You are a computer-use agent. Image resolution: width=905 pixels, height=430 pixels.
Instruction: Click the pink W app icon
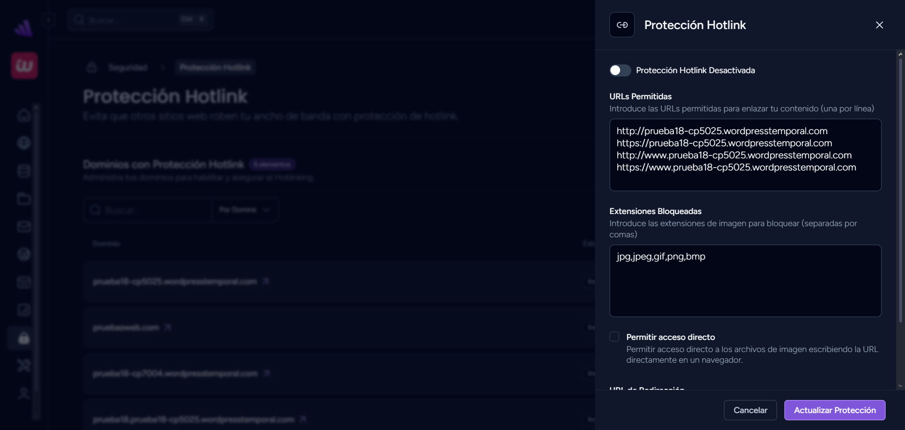point(24,66)
